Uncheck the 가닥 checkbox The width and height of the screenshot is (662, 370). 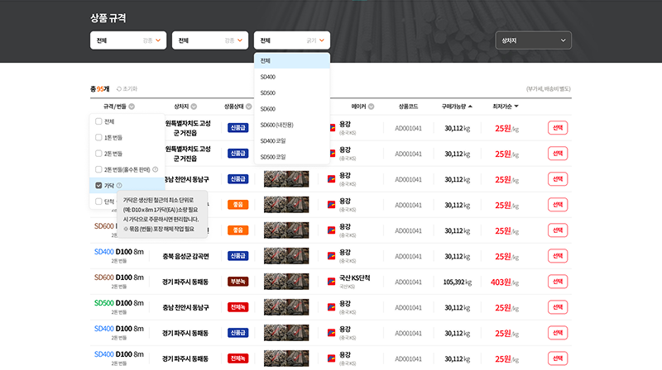pyautogui.click(x=99, y=185)
